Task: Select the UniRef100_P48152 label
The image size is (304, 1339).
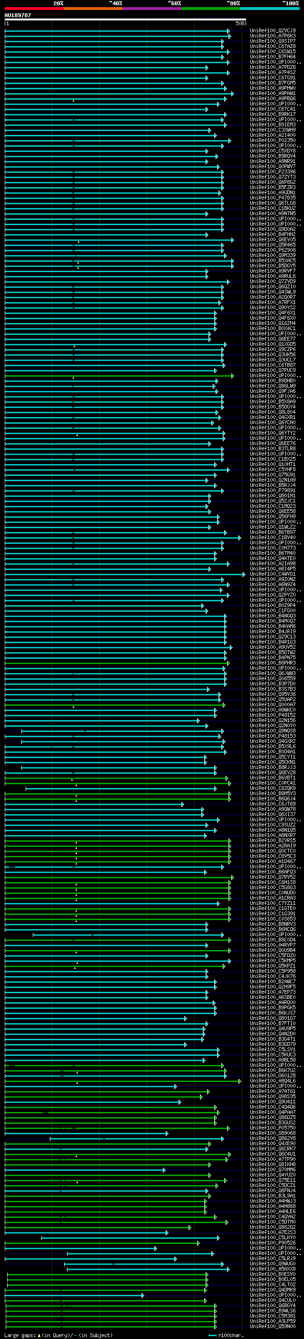Action: pyautogui.click(x=273, y=715)
